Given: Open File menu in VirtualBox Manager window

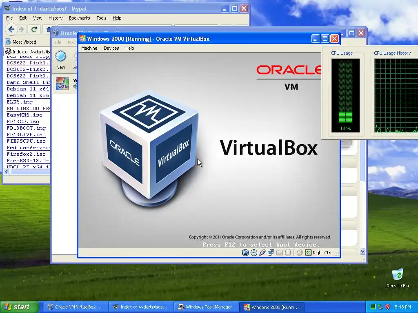Looking at the screenshot, I should point(58,42).
